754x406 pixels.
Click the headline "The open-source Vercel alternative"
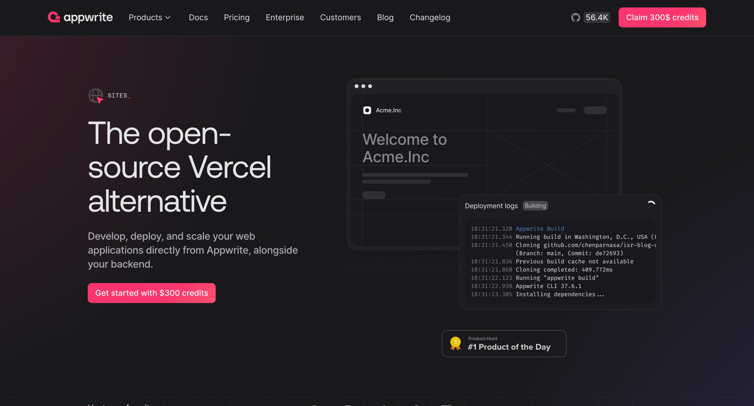[180, 167]
